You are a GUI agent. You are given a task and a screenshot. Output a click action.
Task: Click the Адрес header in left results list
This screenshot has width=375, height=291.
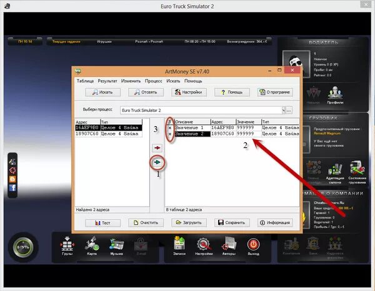click(x=87, y=122)
